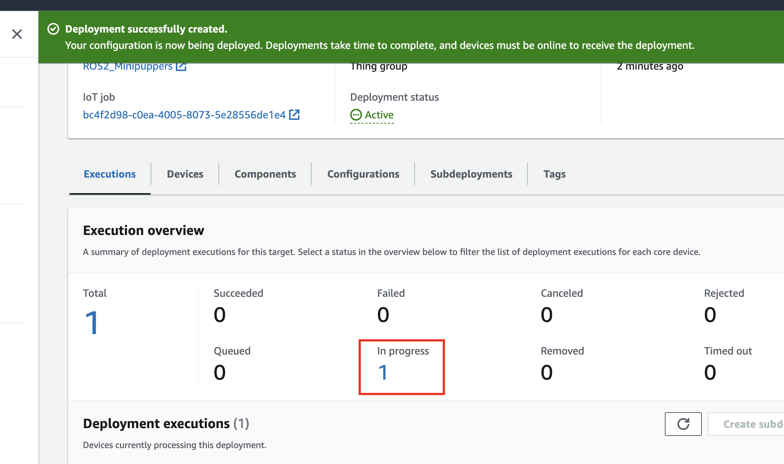Click the Active status circle icon
784x464 pixels.
point(356,115)
